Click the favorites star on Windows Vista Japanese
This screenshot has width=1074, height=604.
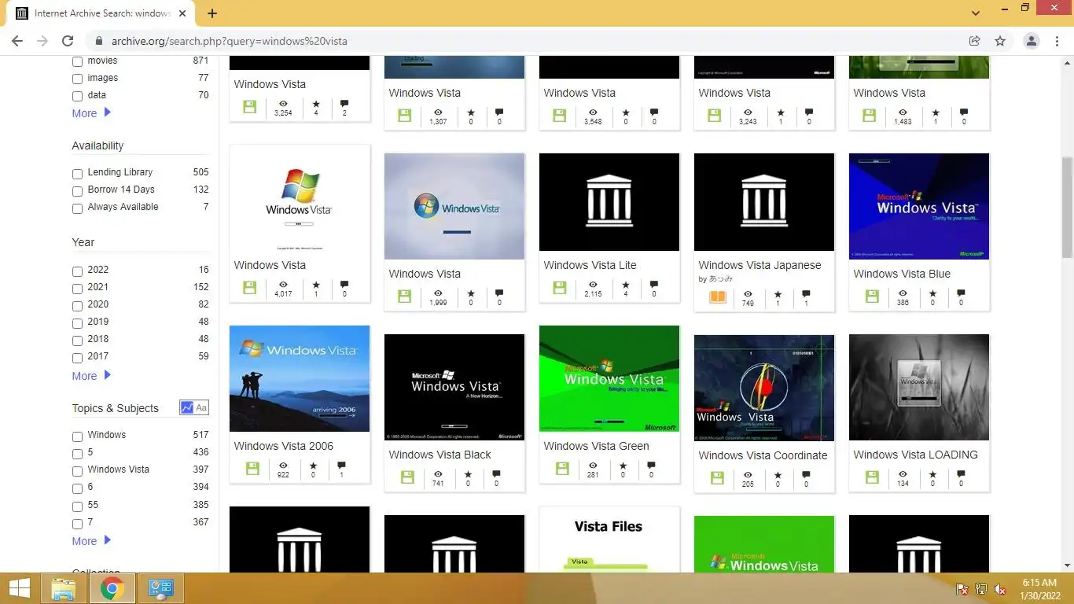pyautogui.click(x=778, y=294)
